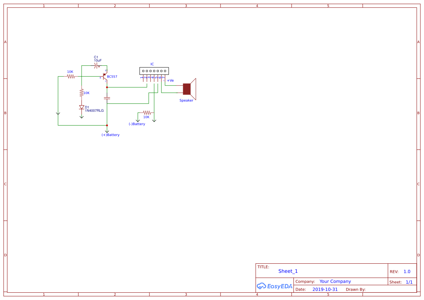Image resolution: width=424 pixels, height=300 pixels.
Task: Click the Sheet_1 title text field
Action: (x=288, y=271)
